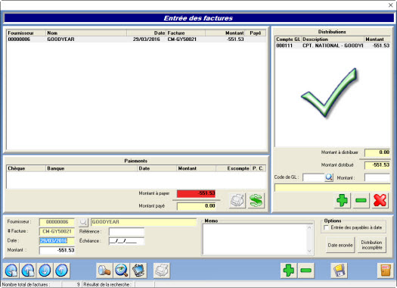397x288 pixels.
Task: Click the yellow GL description bar
Action: (x=333, y=188)
